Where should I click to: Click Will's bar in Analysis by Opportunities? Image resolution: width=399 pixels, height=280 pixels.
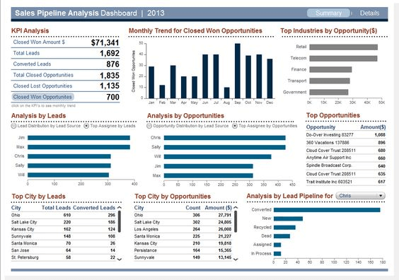click(x=218, y=157)
